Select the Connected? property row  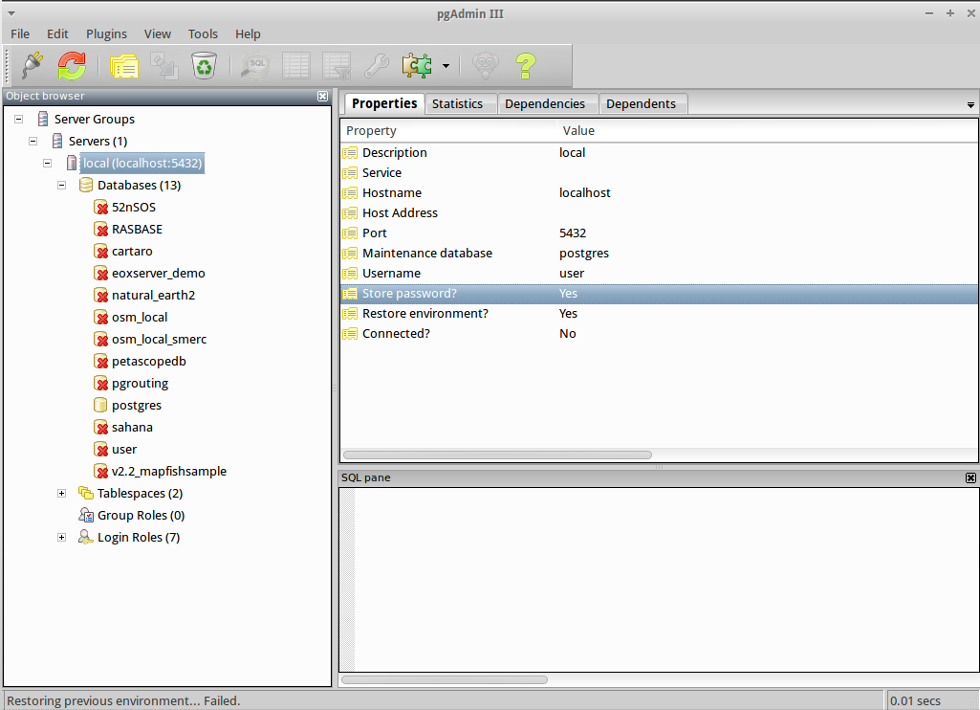click(659, 333)
